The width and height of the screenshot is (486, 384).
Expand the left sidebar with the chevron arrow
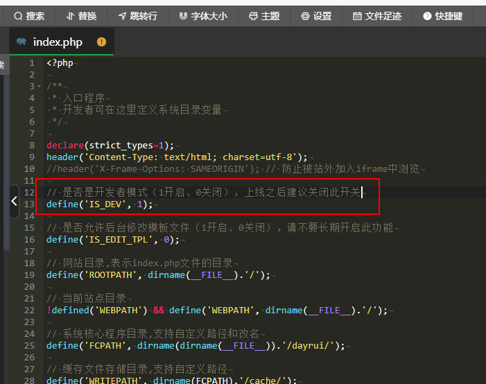pyautogui.click(x=15, y=200)
